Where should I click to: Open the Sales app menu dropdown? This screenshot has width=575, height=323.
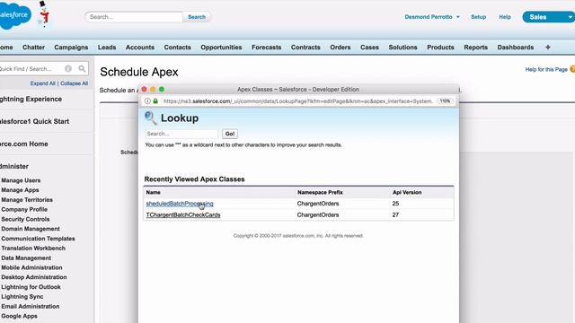pyautogui.click(x=549, y=17)
